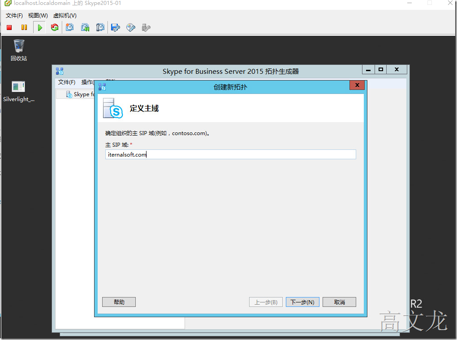
Task: Click the Topology Builder title bar icon
Action: pos(60,71)
